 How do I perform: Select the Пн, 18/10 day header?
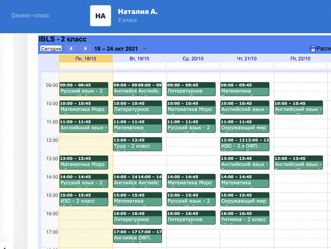(86, 58)
